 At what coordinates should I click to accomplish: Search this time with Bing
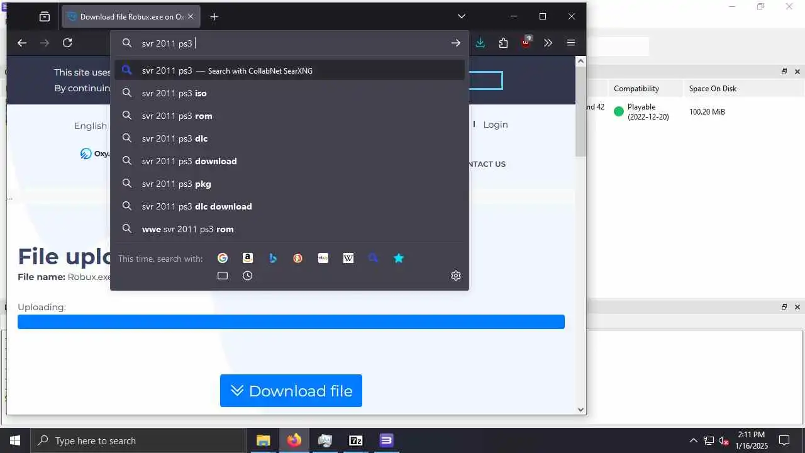click(x=273, y=258)
